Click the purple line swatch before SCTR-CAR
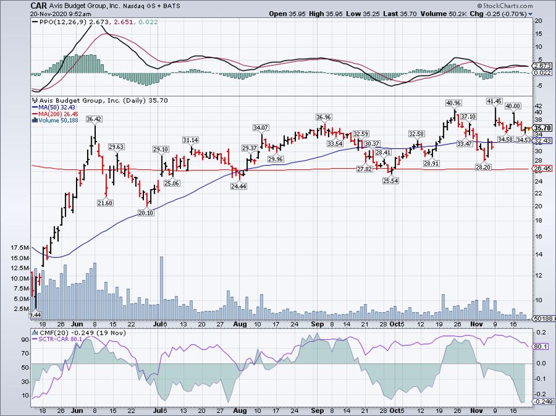 (x=35, y=339)
